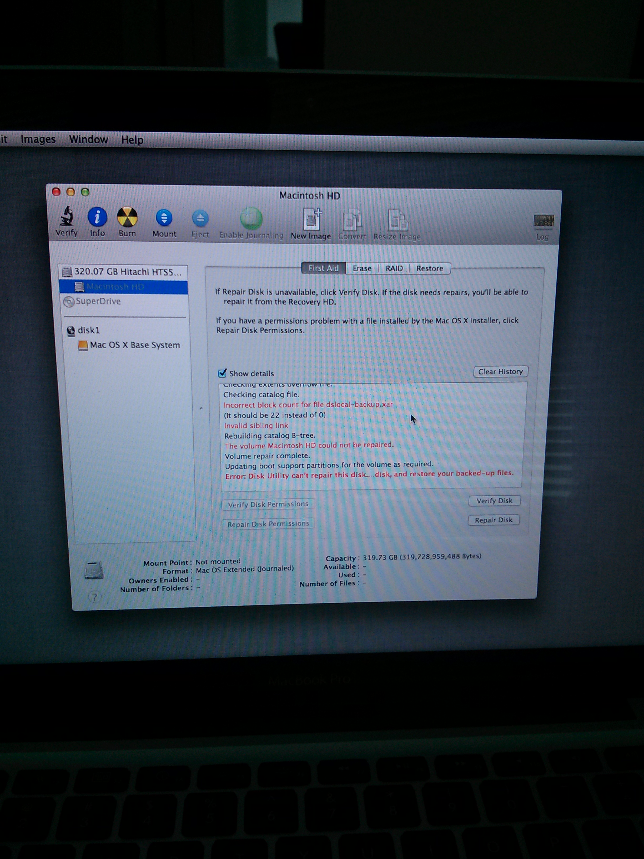Click the Repair Disk Permissions button
The image size is (644, 859).
[268, 524]
